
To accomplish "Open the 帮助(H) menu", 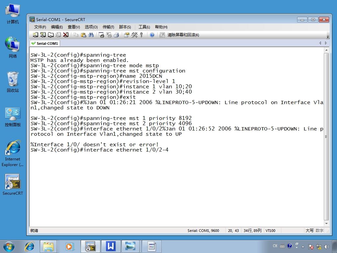I will [x=161, y=27].
